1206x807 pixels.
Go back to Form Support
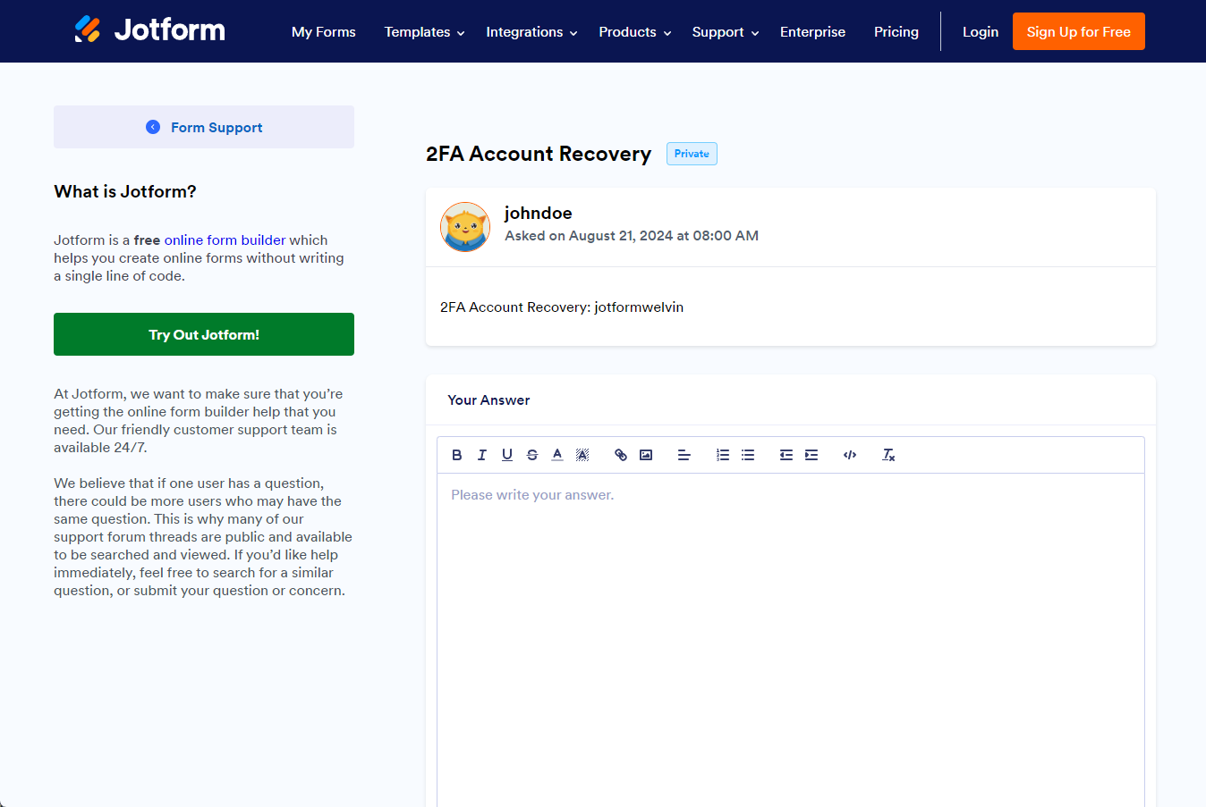(x=204, y=127)
